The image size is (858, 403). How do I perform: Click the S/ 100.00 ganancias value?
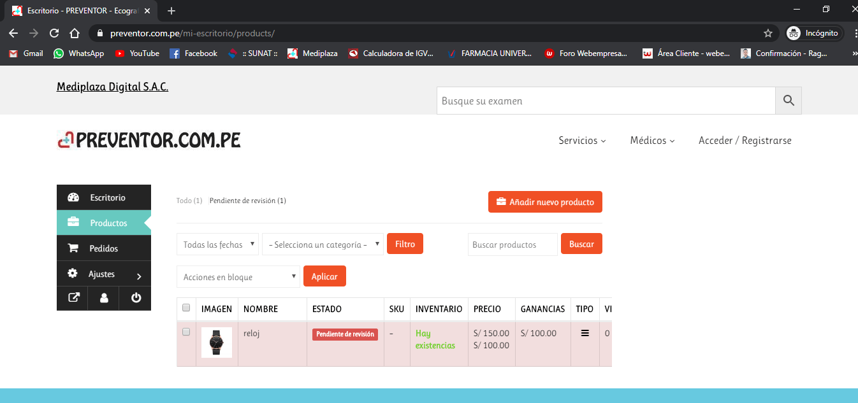tap(539, 333)
